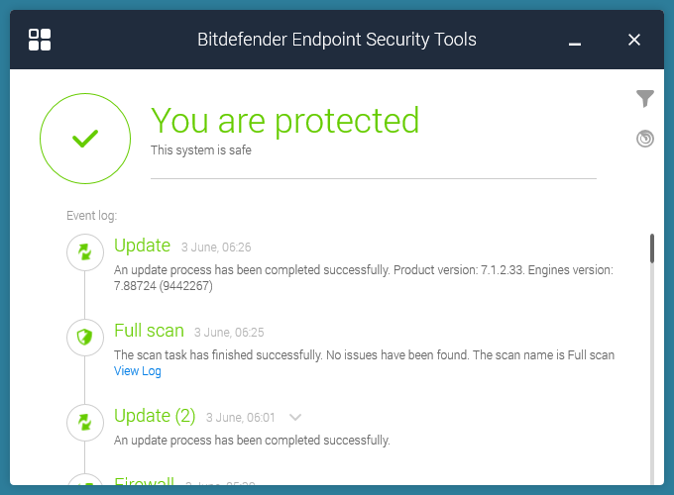Image resolution: width=674 pixels, height=495 pixels.
Task: Minimize the Bitdefender window
Action: click(576, 41)
